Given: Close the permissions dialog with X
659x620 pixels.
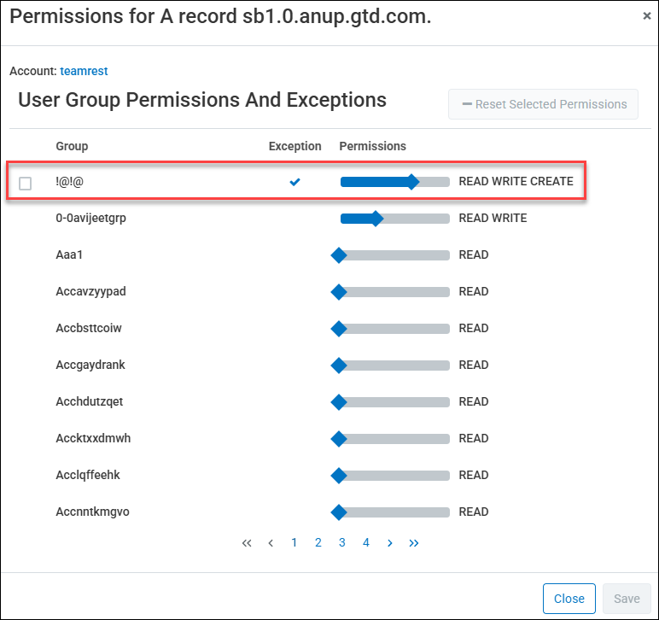Looking at the screenshot, I should click(647, 16).
